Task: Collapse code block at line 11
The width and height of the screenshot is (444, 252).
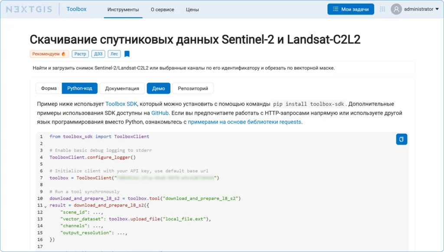Action: click(45, 207)
